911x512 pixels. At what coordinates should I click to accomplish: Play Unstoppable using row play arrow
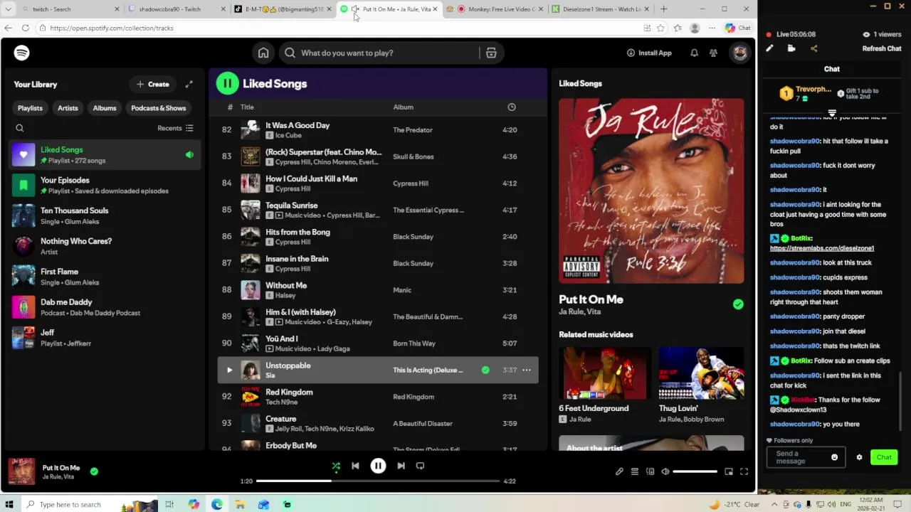click(229, 370)
